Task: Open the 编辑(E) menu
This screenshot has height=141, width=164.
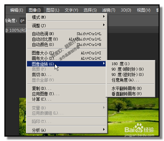Action: (x=17, y=10)
